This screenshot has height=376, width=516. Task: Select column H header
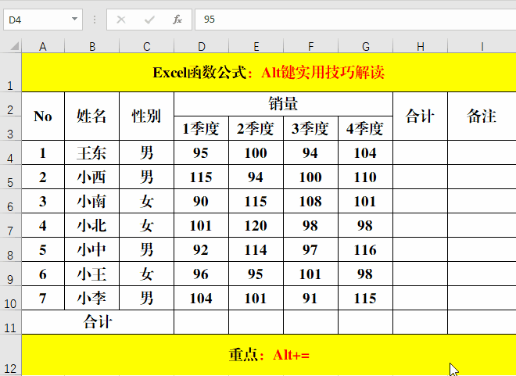(421, 46)
